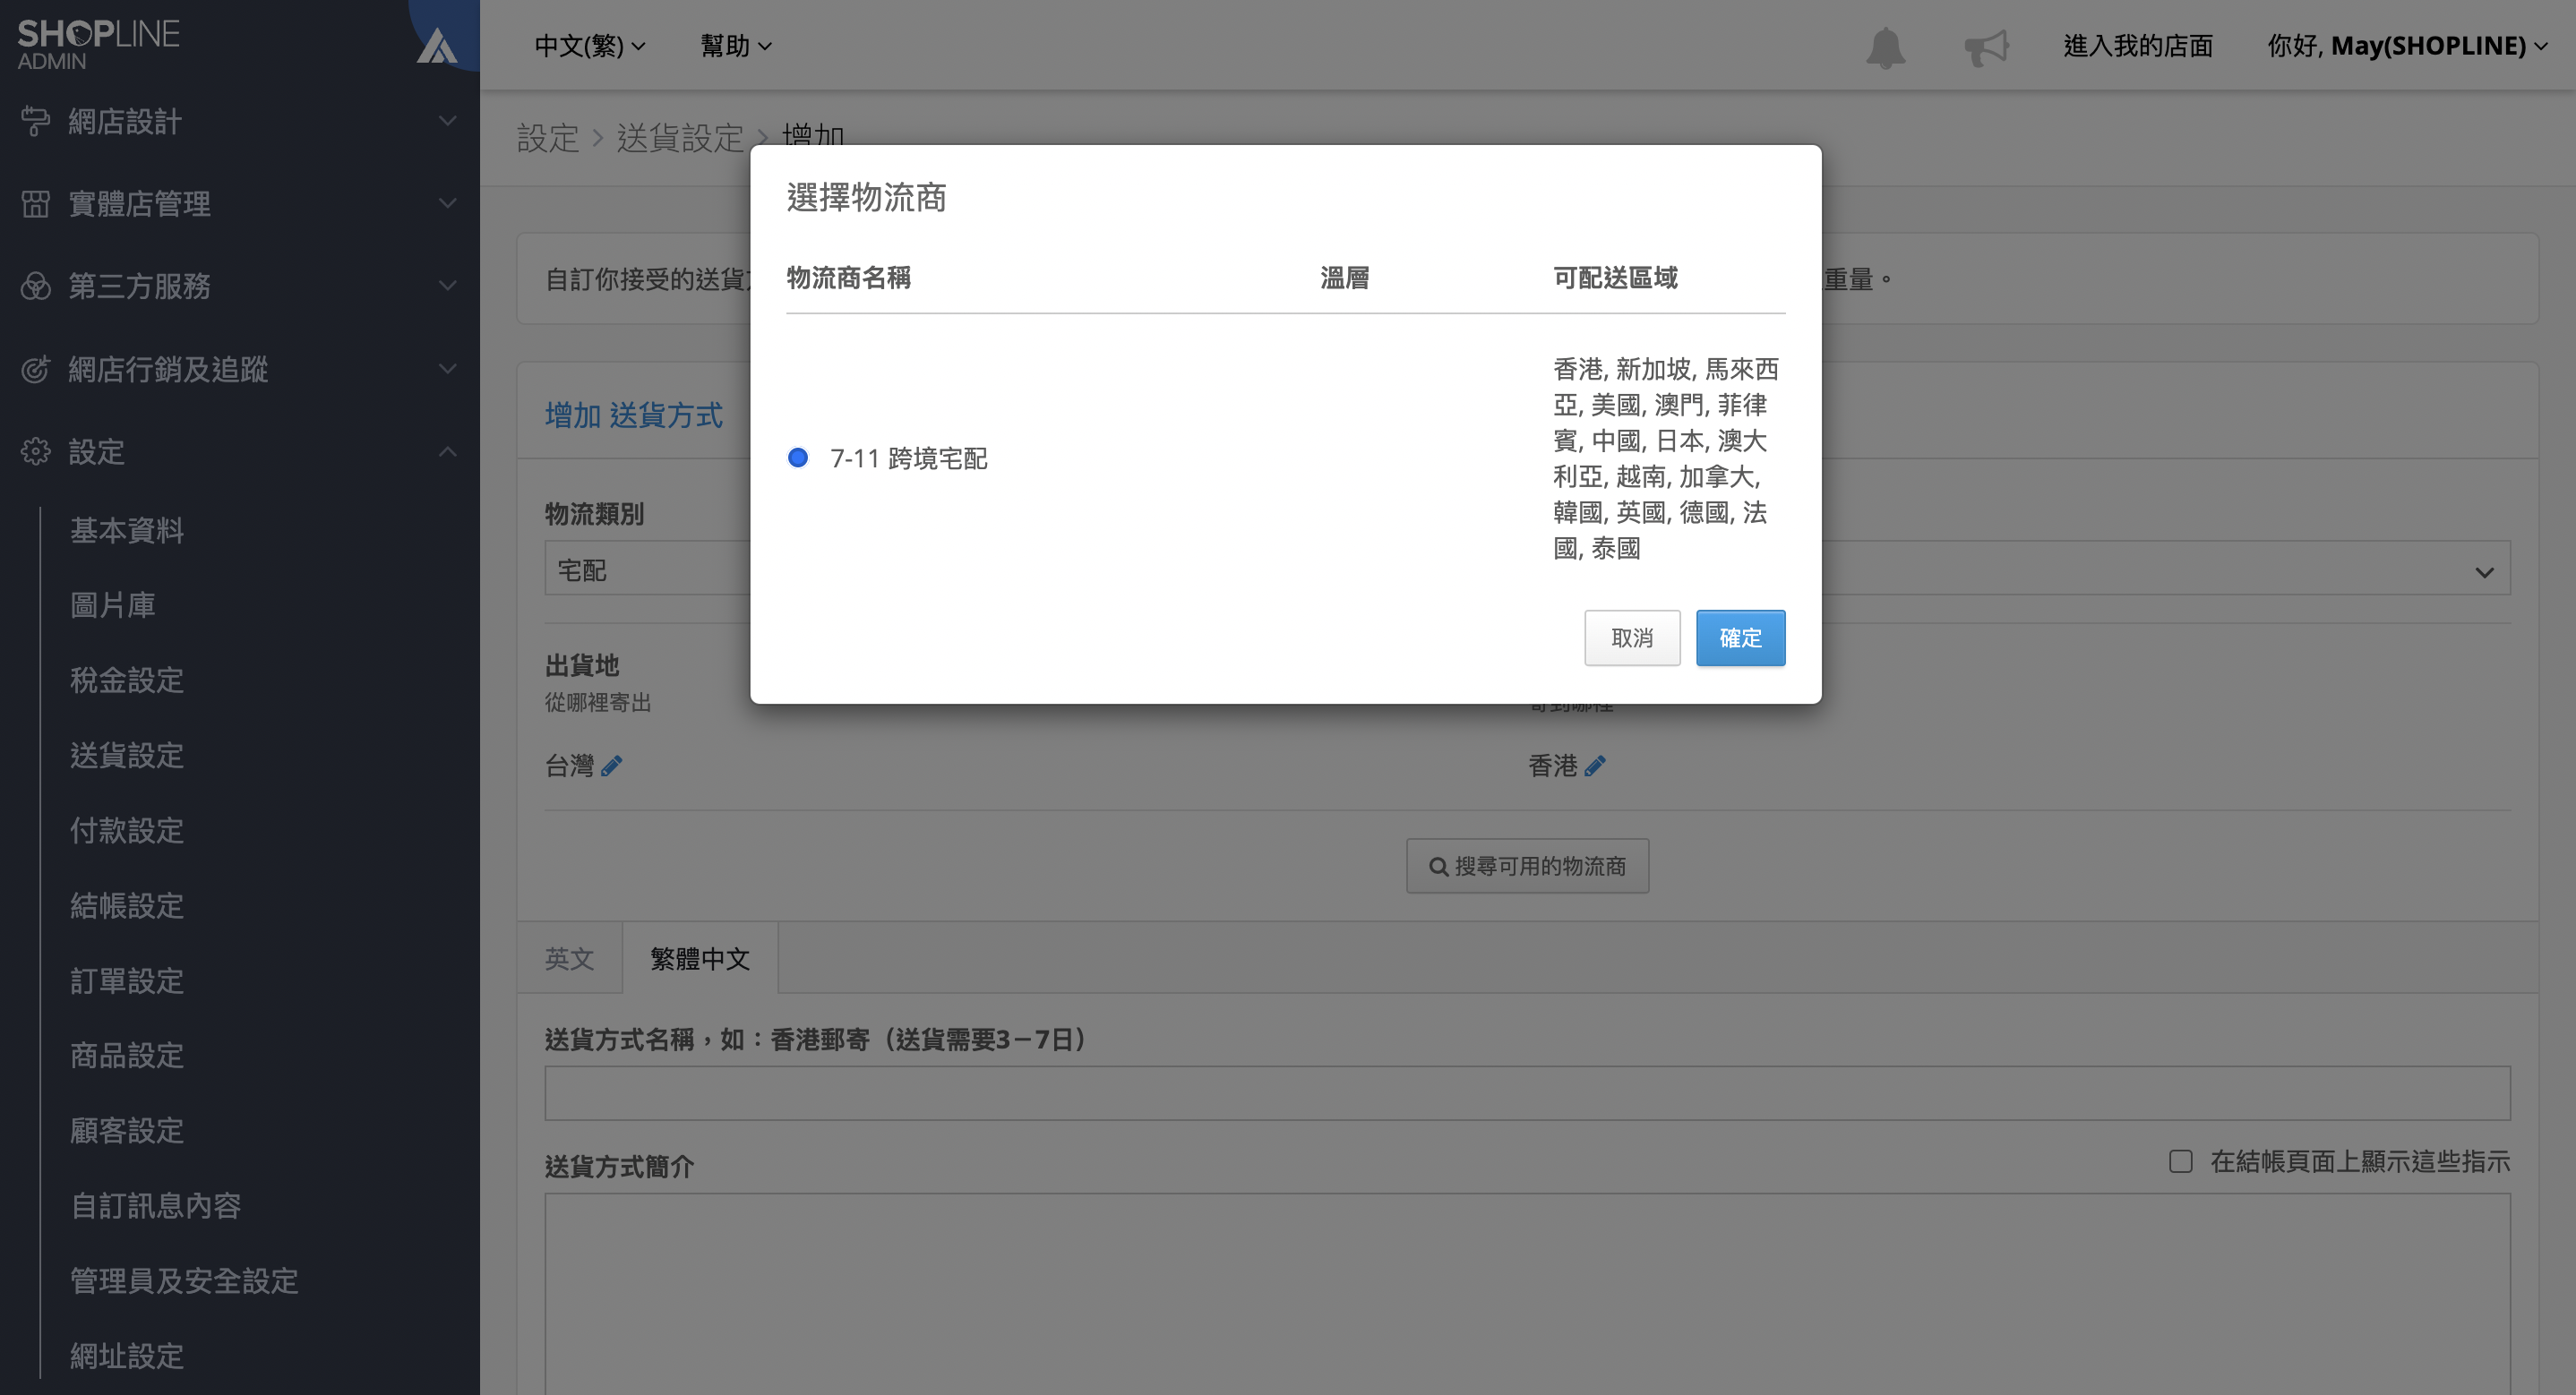Click the 取消 cancel button
Viewport: 2576px width, 1395px height.
click(1632, 638)
